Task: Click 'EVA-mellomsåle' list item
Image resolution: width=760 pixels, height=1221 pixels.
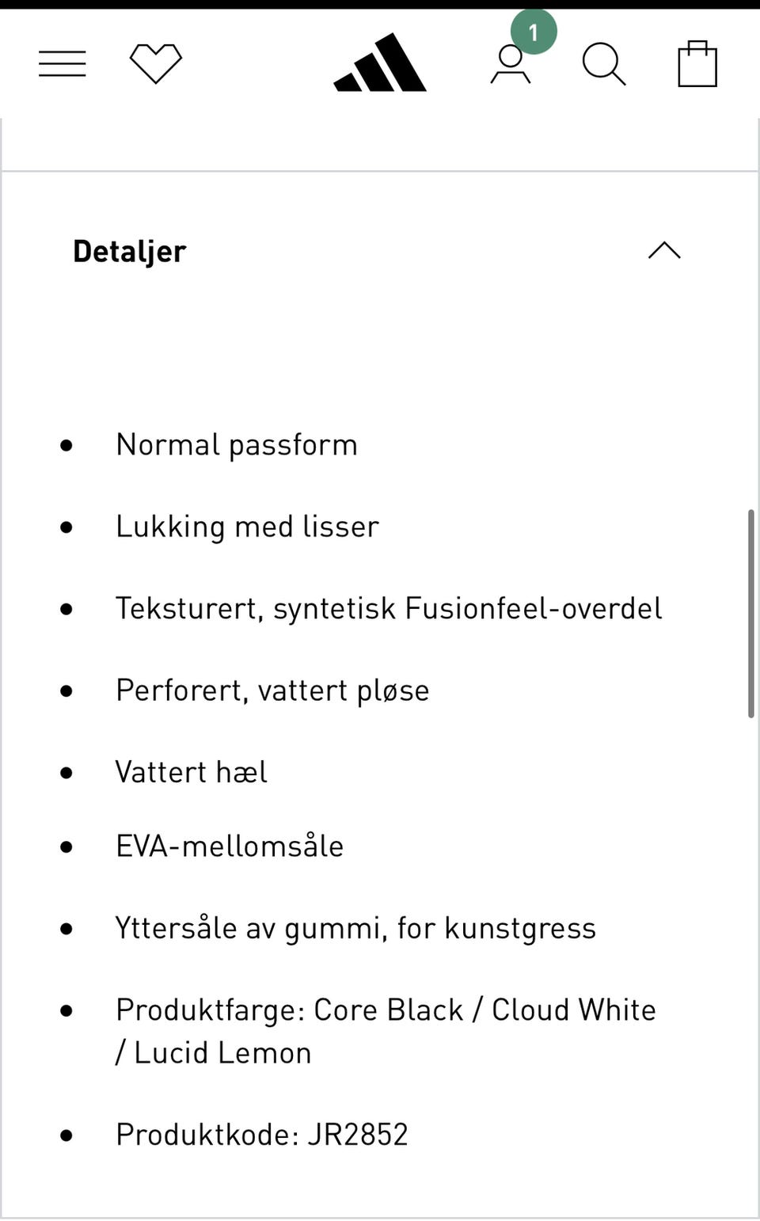Action: pyautogui.click(x=230, y=846)
